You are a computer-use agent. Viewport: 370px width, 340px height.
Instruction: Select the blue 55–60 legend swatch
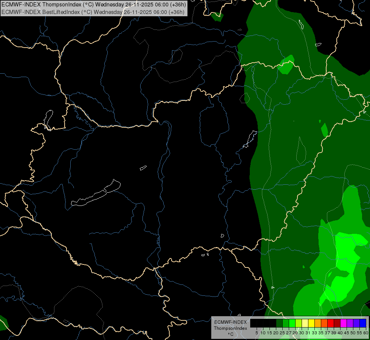[363, 323]
